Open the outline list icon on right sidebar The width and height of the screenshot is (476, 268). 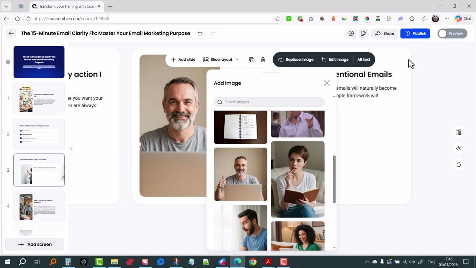point(459,132)
